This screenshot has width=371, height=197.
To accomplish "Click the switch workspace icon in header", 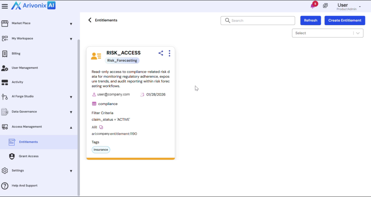I will [325, 5].
